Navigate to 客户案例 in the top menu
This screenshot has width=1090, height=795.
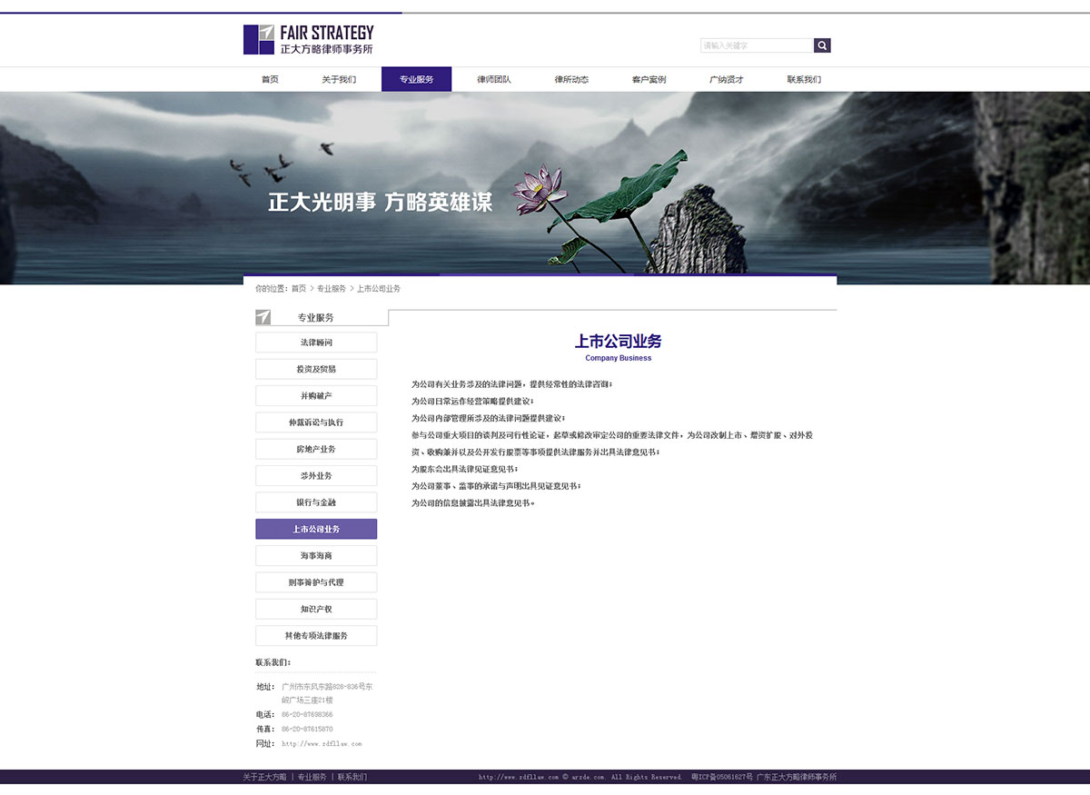point(649,80)
